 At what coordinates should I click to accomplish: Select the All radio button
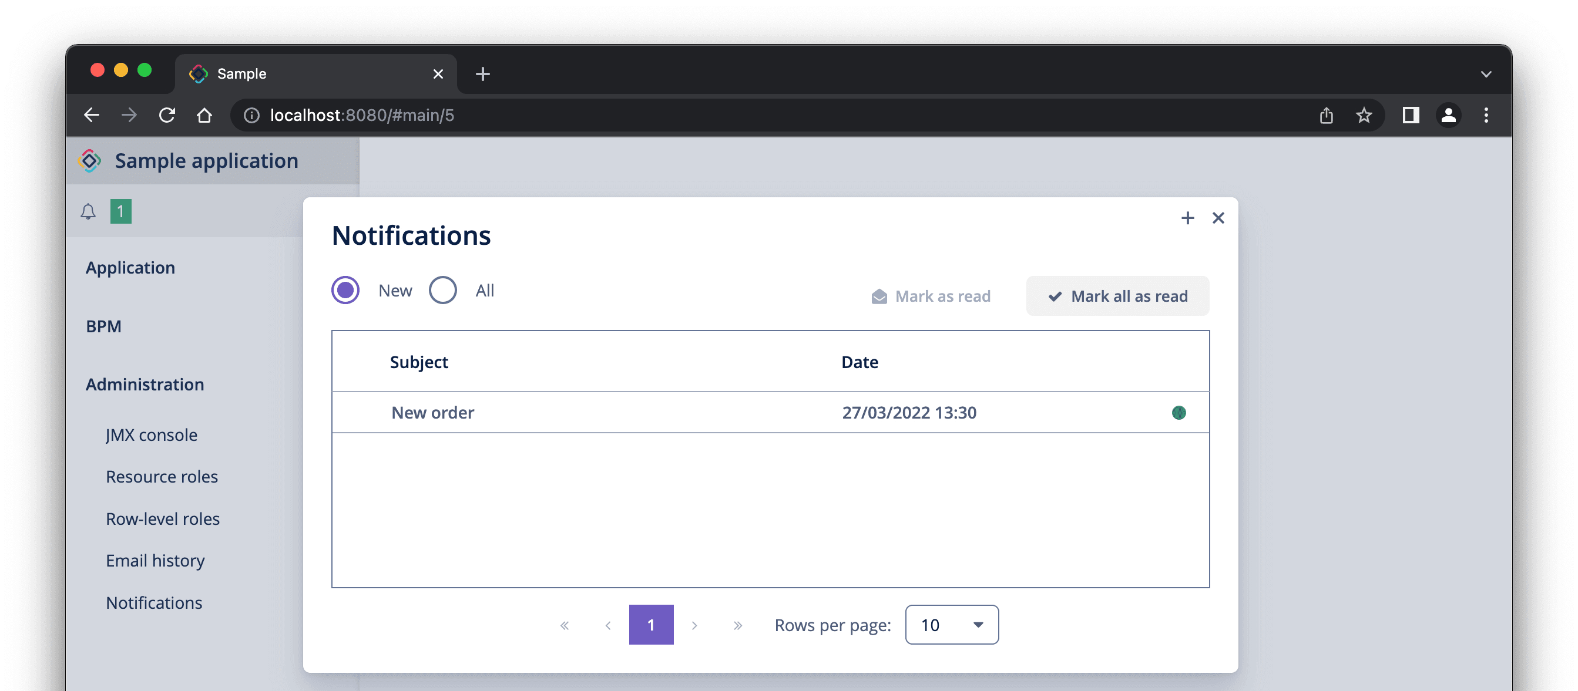pyautogui.click(x=442, y=290)
